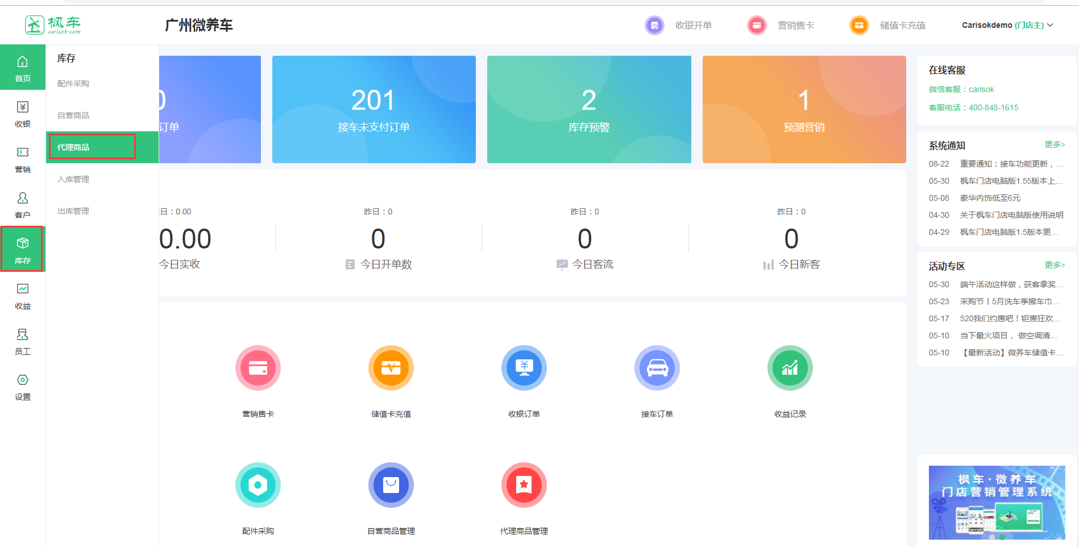
Task: Open the 设置 settings sidebar icon
Action: point(23,387)
